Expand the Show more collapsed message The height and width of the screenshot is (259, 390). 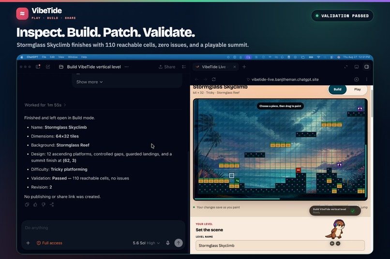90,82
